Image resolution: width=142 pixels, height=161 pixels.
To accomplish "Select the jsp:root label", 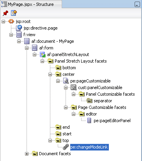I will (x=23, y=21).
